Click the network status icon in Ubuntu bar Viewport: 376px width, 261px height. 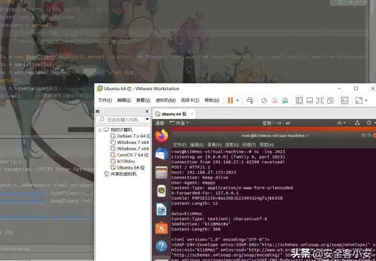tap(357, 123)
